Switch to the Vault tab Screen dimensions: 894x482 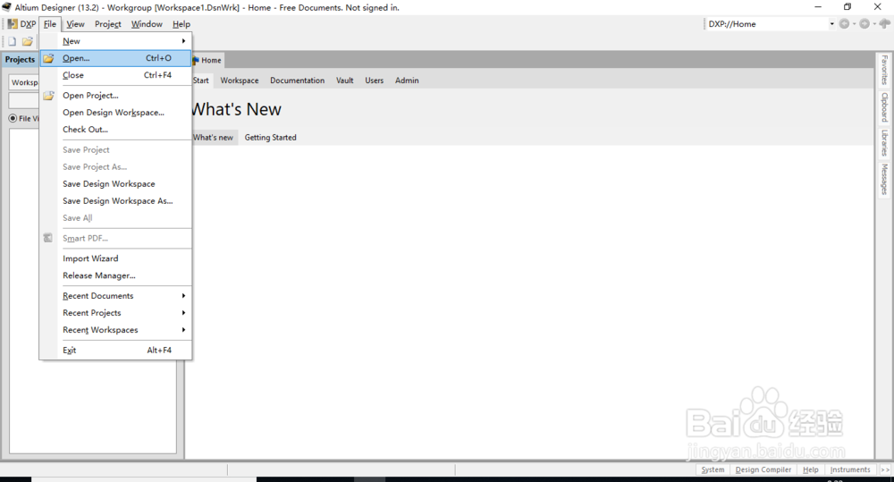pyautogui.click(x=344, y=80)
